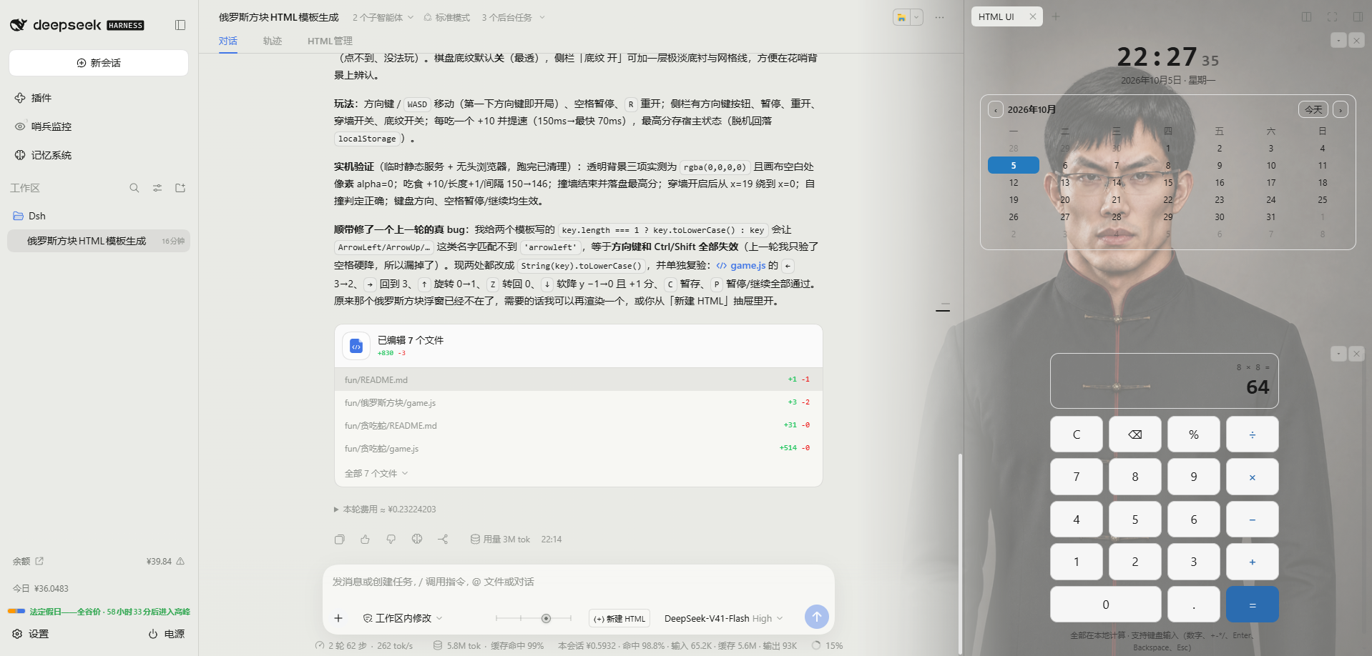Screen dimensions: 1372x656
Task: Click backspace key on calculator
Action: (x=1135, y=434)
